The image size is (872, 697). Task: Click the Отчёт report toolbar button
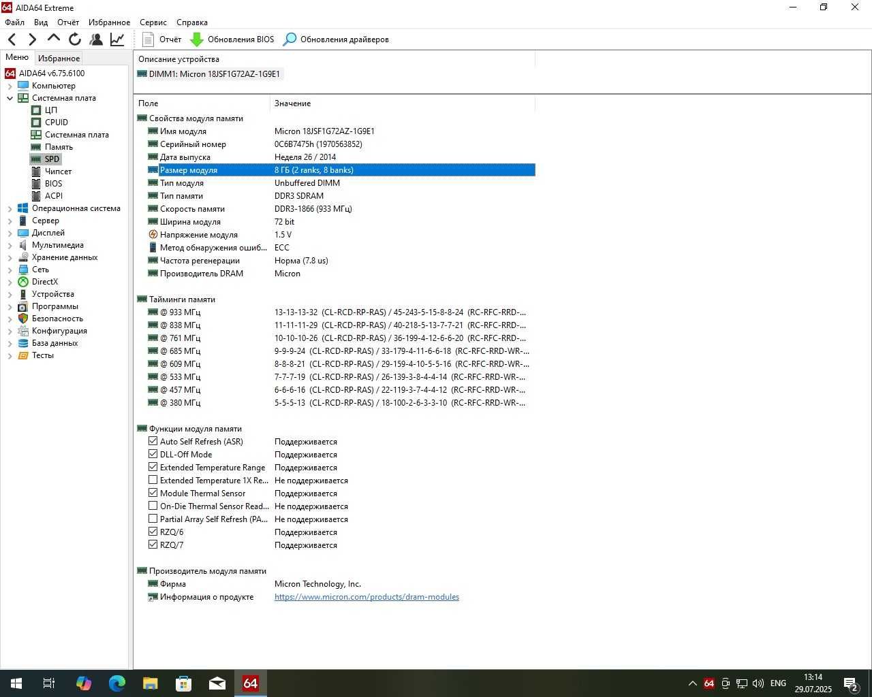point(162,39)
